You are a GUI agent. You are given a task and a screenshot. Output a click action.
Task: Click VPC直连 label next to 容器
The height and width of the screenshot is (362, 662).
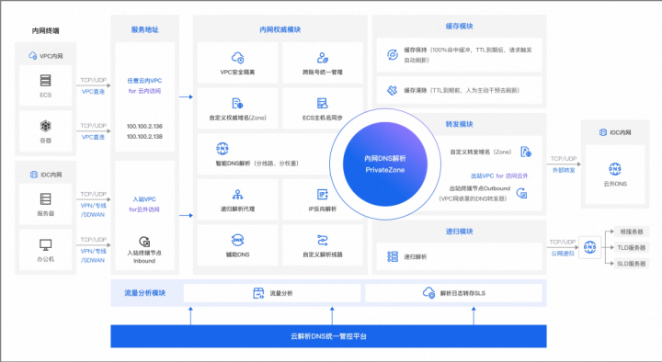coord(93,137)
